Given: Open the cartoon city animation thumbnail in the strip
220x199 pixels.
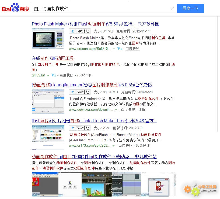Looking at the screenshot, I should (97, 184).
